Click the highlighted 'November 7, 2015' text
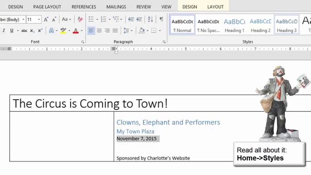This screenshot has width=311, height=175. click(x=137, y=139)
